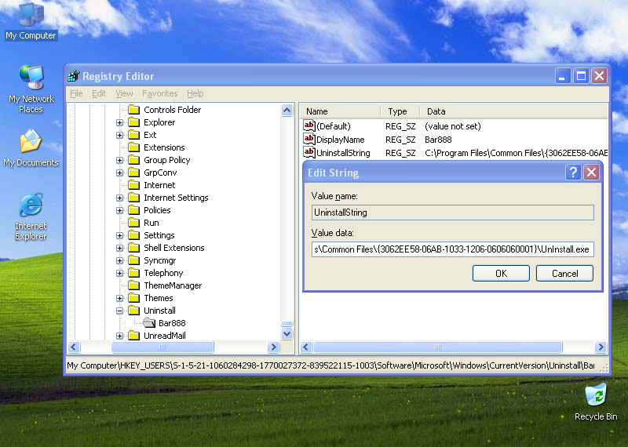Click the Syncmgr key folder icon
628x447 pixels.
(x=133, y=260)
